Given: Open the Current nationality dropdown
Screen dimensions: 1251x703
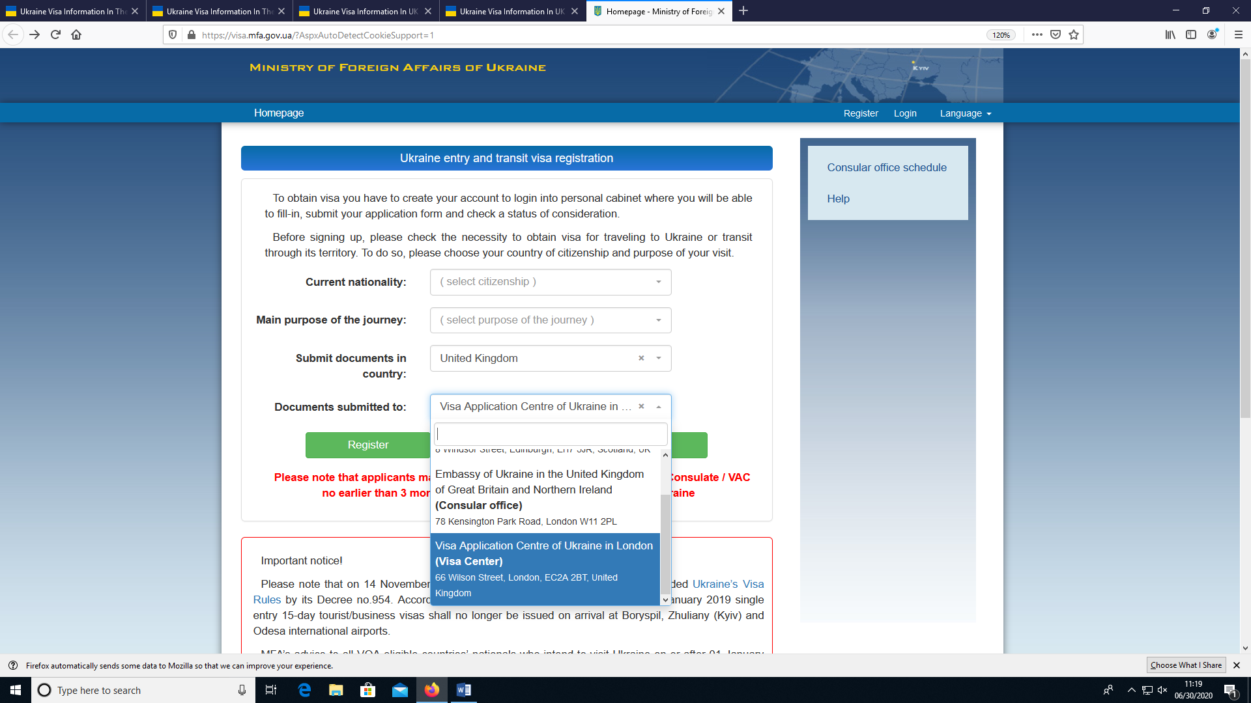Looking at the screenshot, I should pos(550,282).
